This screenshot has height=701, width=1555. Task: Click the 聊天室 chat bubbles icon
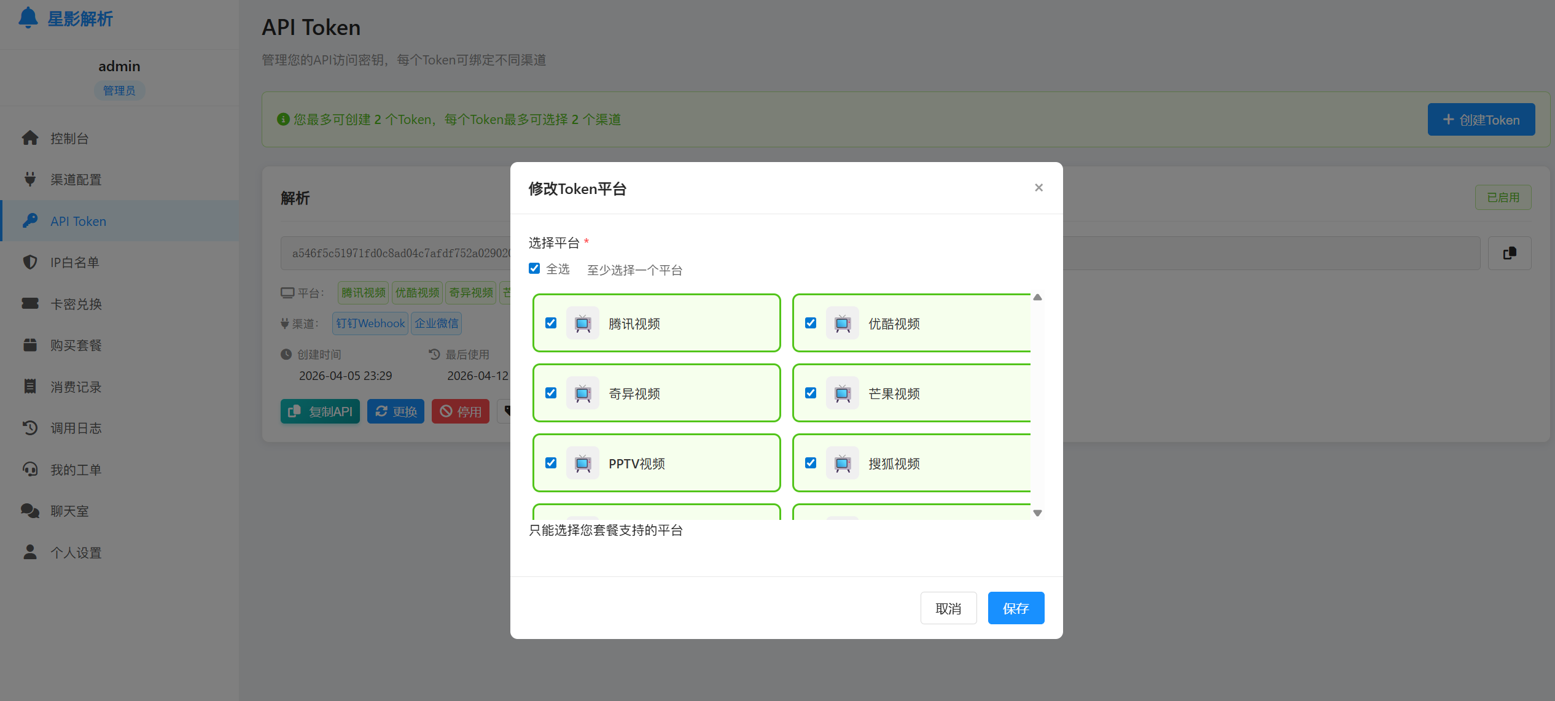click(x=30, y=511)
